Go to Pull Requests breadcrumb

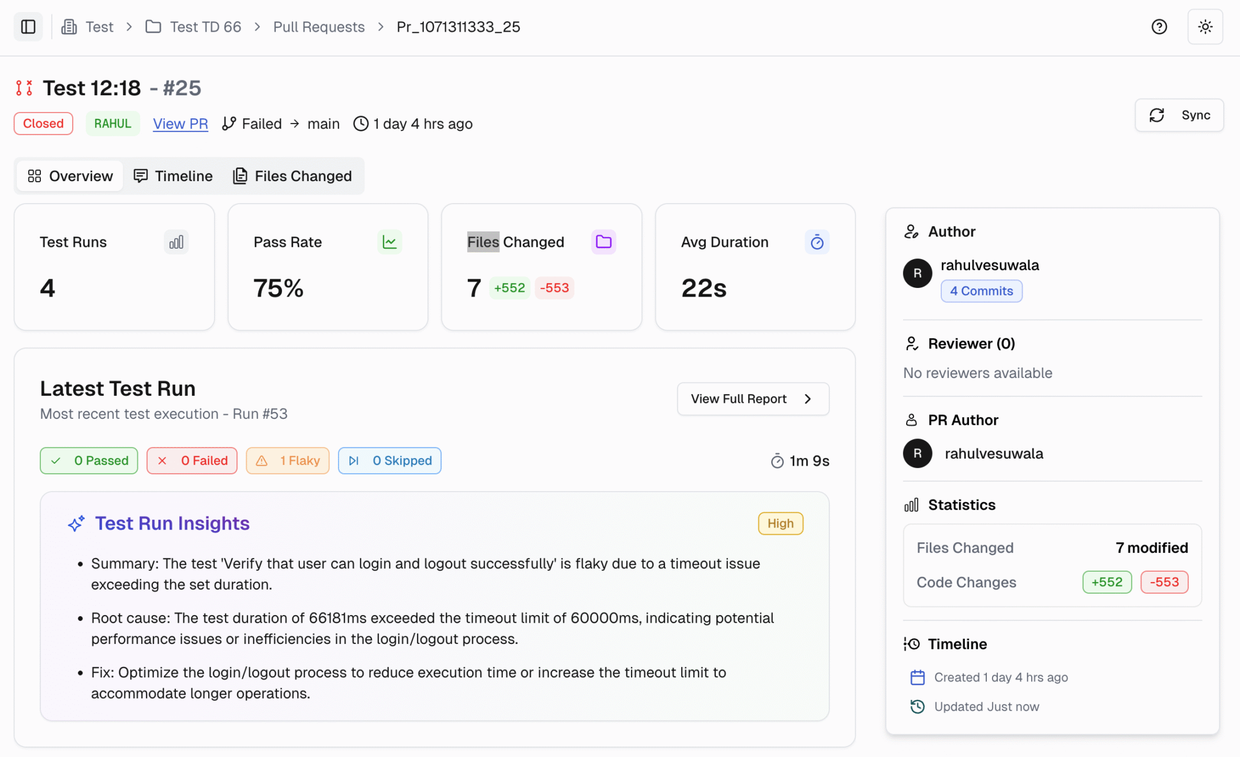318,27
